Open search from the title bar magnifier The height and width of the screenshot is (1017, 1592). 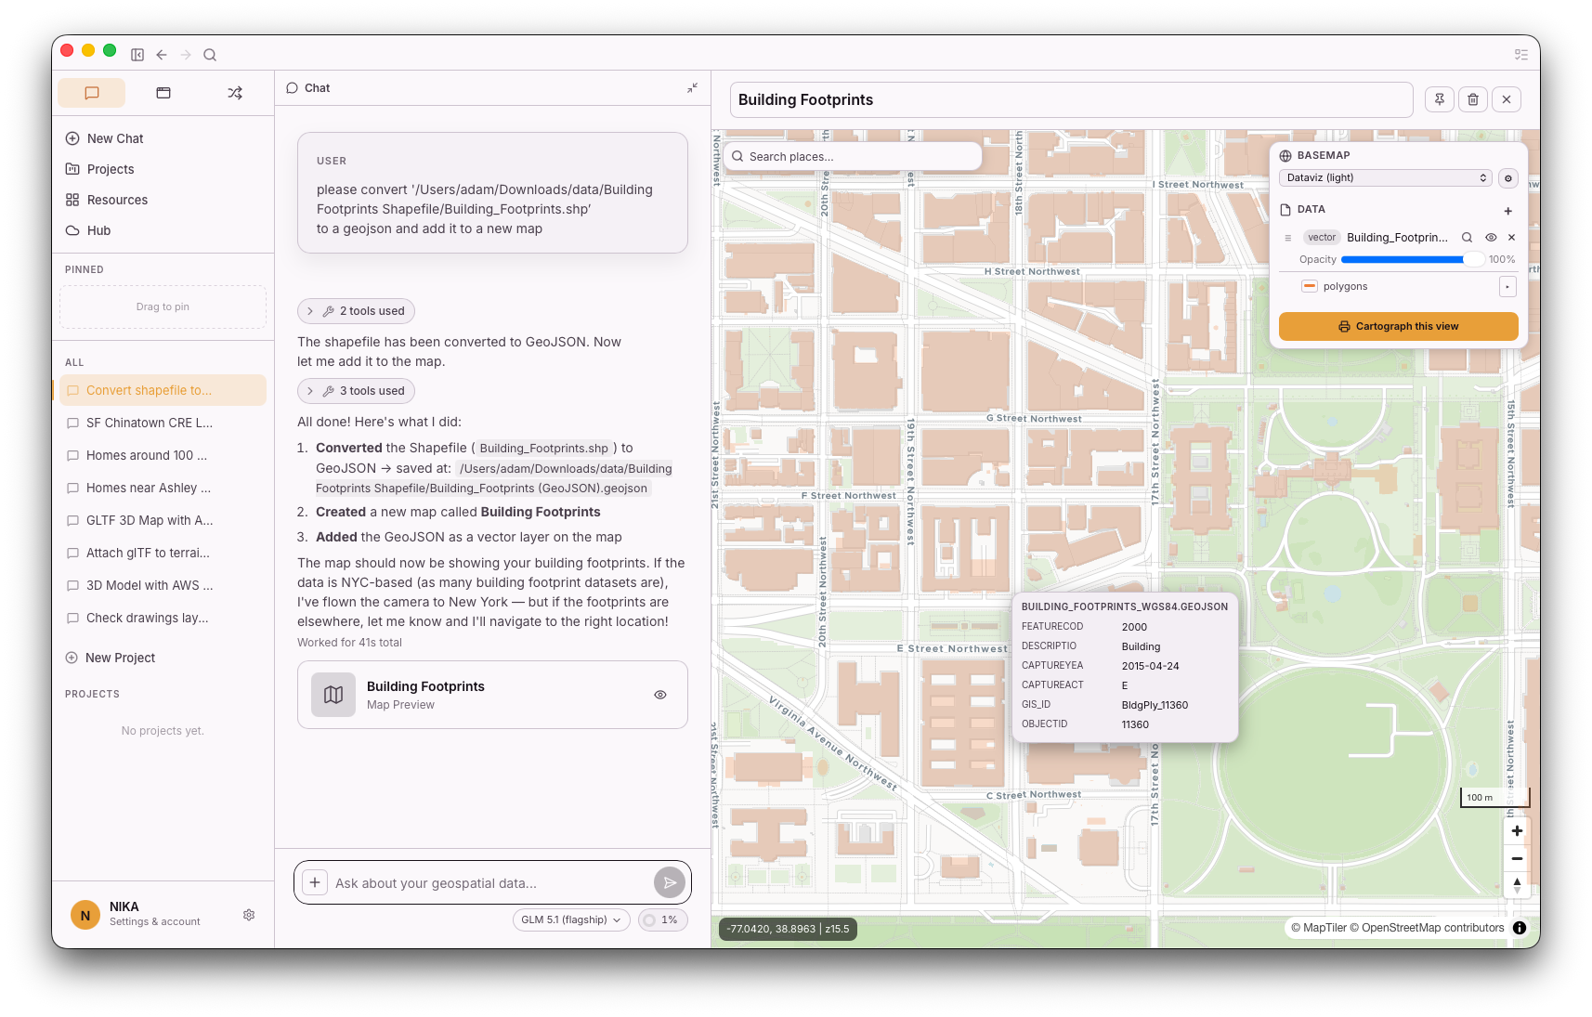pyautogui.click(x=210, y=55)
